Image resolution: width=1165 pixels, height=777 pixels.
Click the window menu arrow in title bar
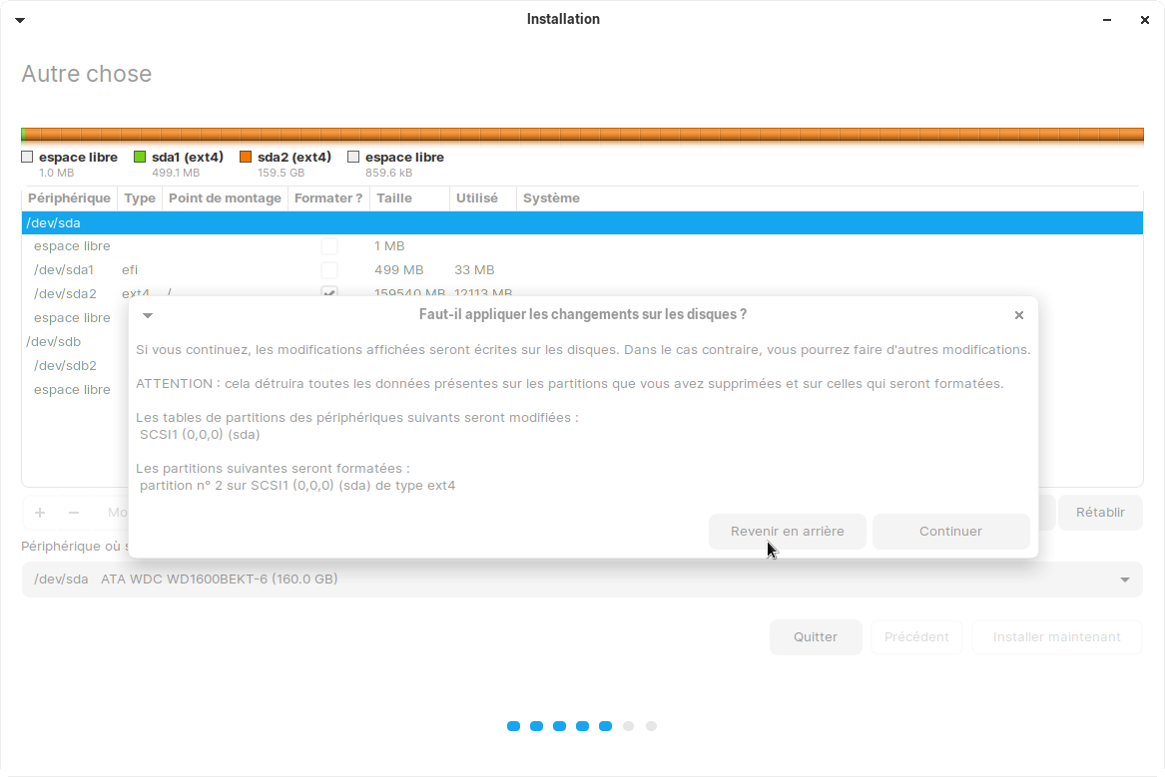20,20
